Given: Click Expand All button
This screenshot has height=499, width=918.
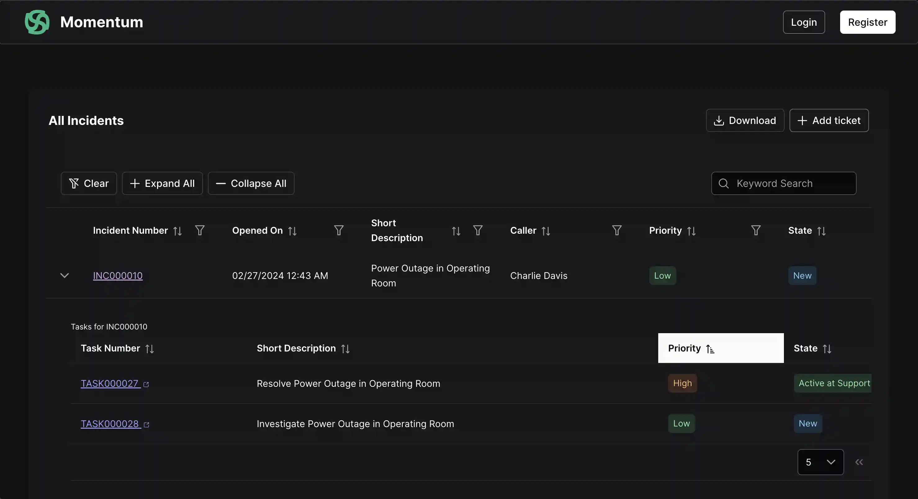Looking at the screenshot, I should click(x=163, y=183).
